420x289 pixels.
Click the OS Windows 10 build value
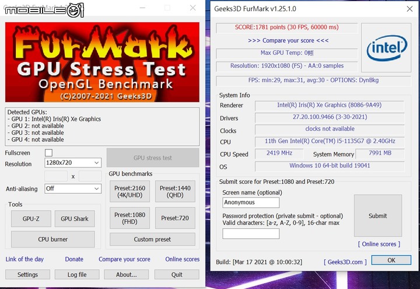329,166
